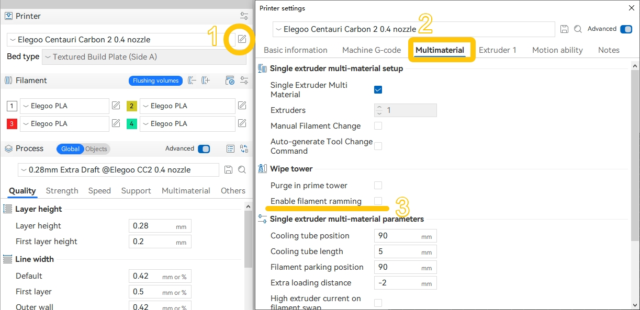This screenshot has width=640, height=310.
Task: Open printer preset dropdown in left panel
Action: pos(121,40)
